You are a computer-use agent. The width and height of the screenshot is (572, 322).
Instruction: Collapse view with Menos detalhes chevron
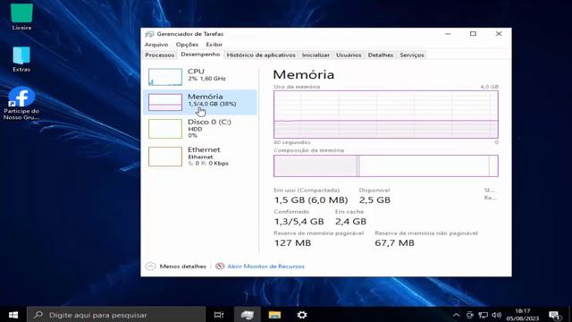pyautogui.click(x=150, y=267)
